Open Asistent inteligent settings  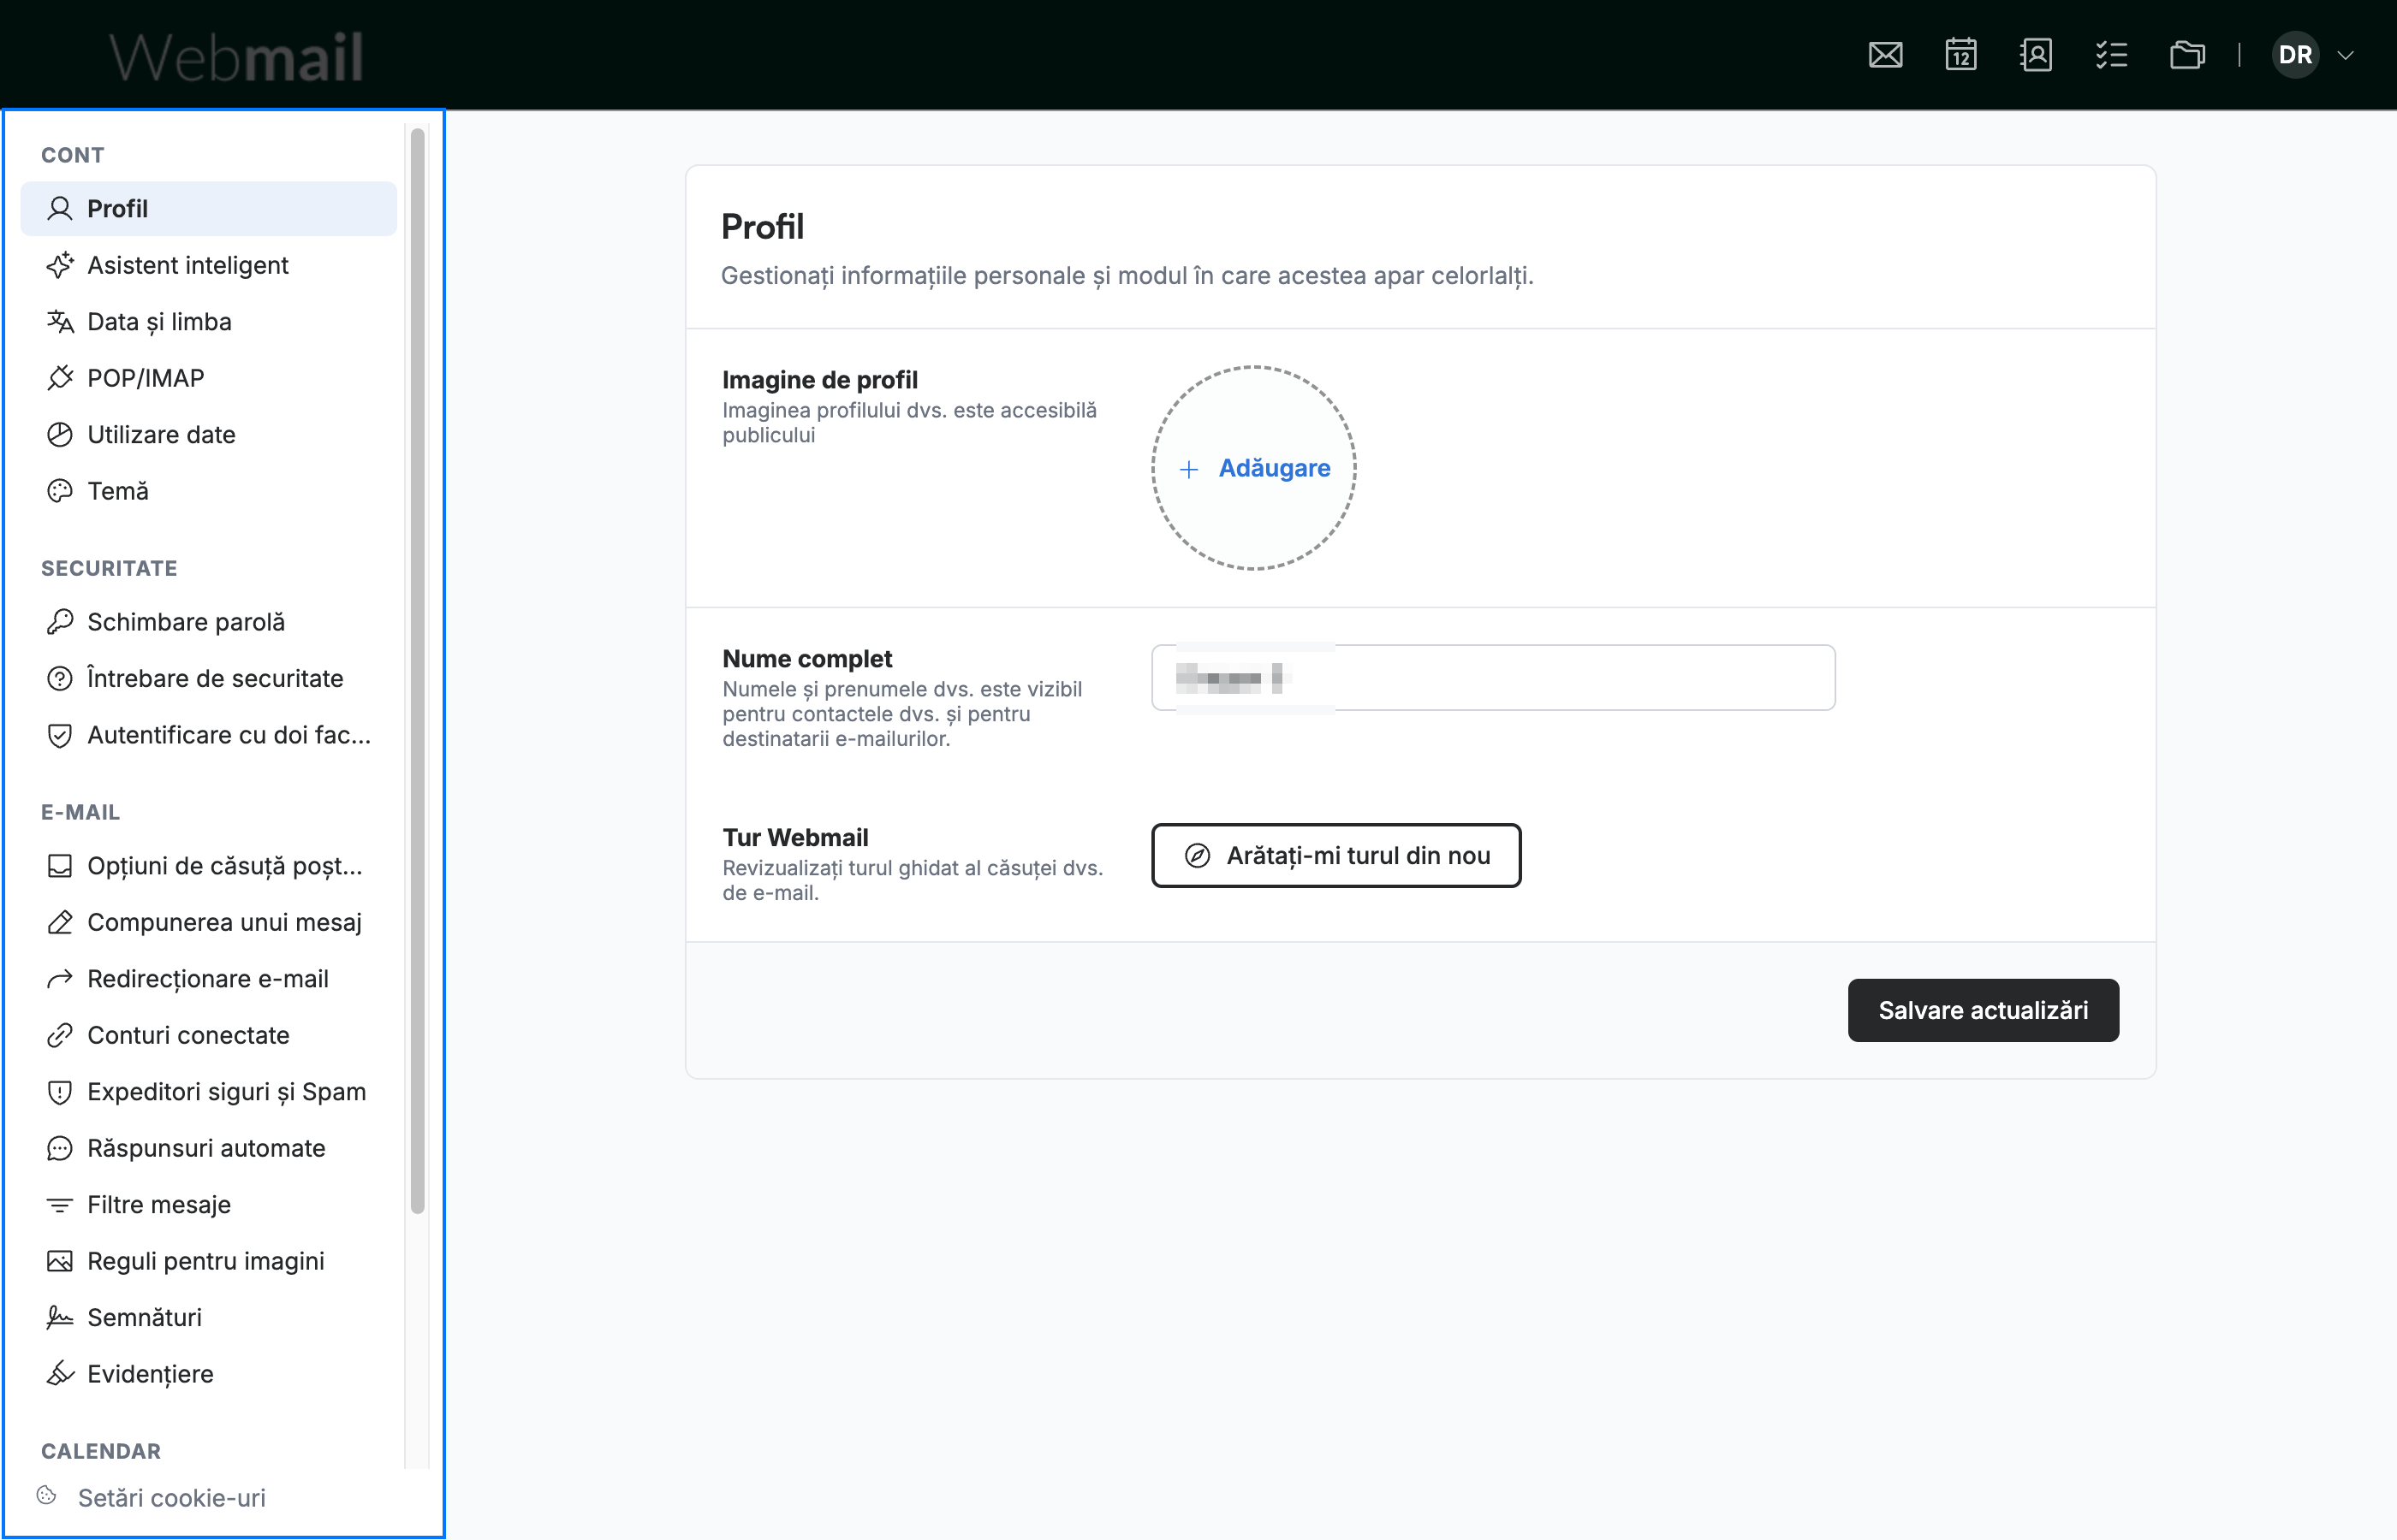pos(209,265)
